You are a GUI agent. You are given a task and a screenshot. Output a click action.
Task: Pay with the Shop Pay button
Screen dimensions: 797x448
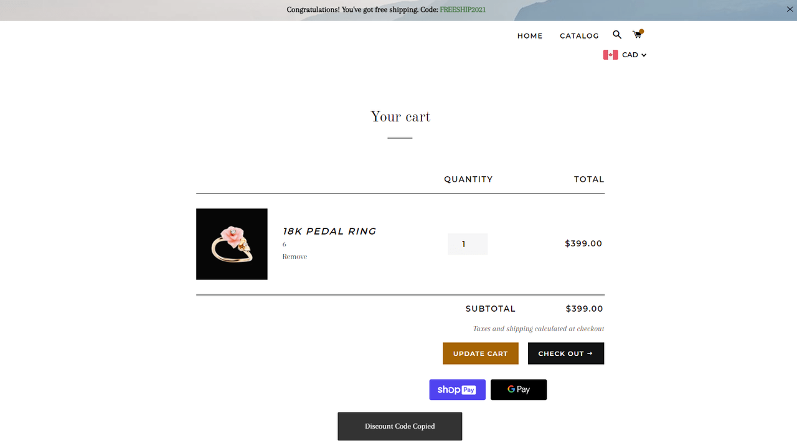coord(457,390)
